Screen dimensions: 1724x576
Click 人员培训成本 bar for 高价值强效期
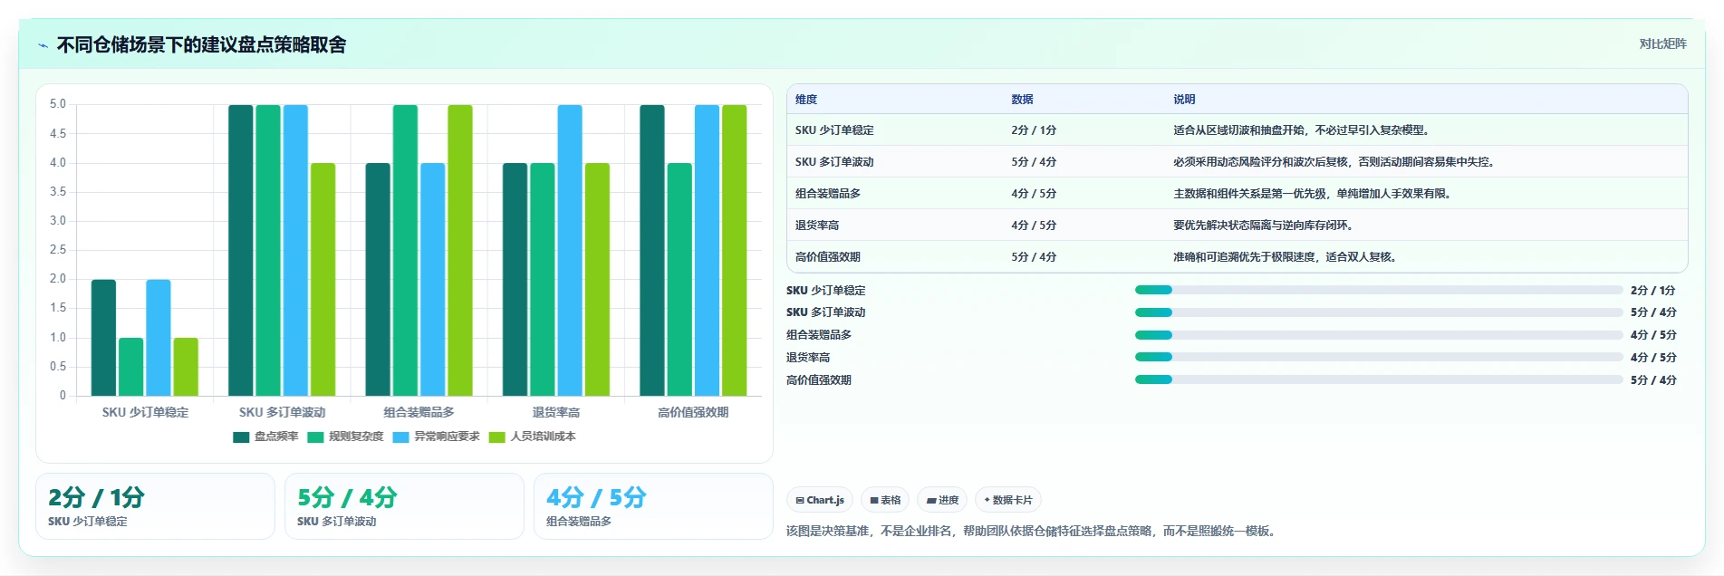point(735,251)
